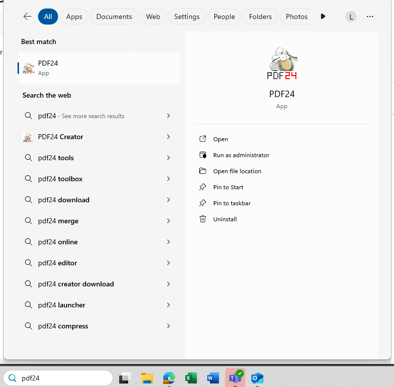Click the search icon beside 'pdf24 online'
This screenshot has width=394, height=387.
[29, 242]
